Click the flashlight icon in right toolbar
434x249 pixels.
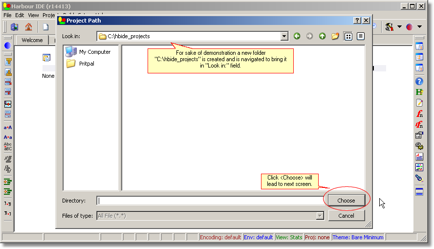pyautogui.click(x=419, y=178)
